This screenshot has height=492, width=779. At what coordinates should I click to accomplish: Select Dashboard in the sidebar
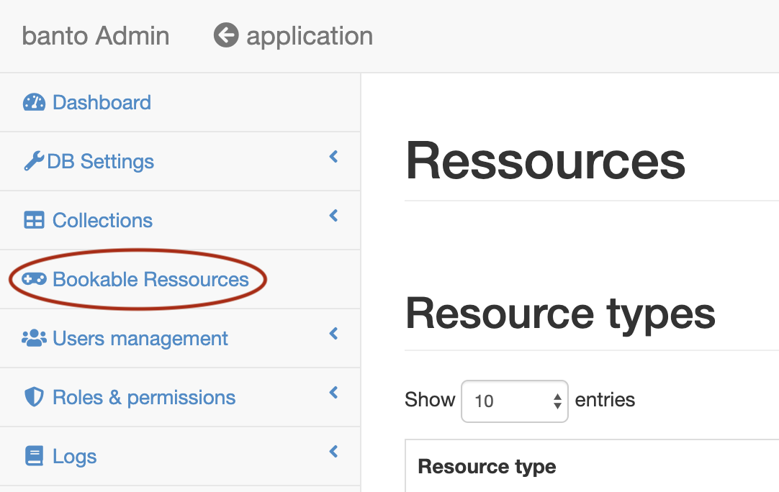point(102,102)
